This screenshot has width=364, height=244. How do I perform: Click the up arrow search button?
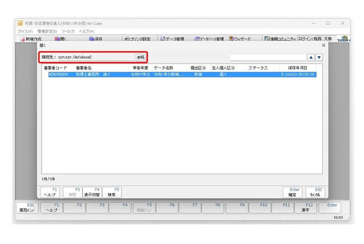click(x=311, y=58)
